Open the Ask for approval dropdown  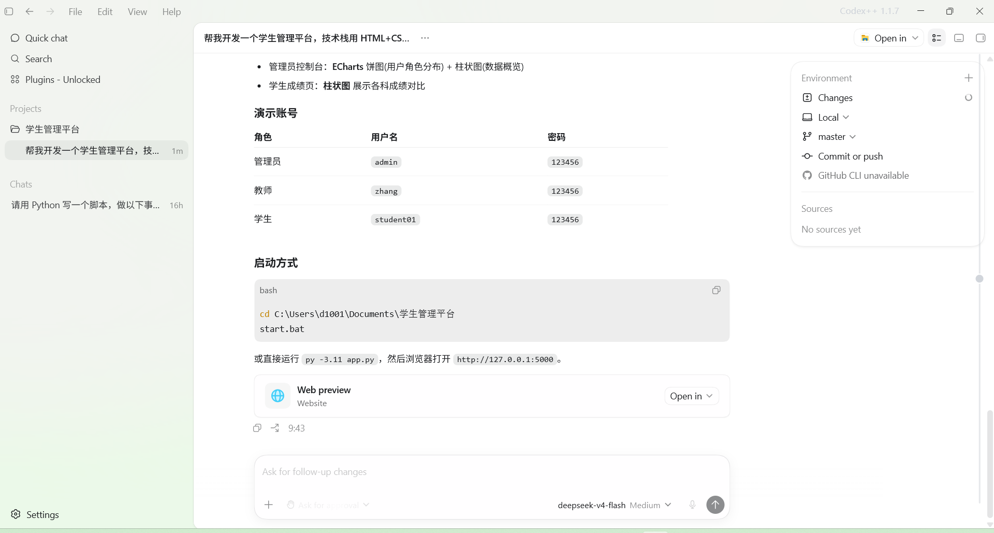pyautogui.click(x=328, y=505)
